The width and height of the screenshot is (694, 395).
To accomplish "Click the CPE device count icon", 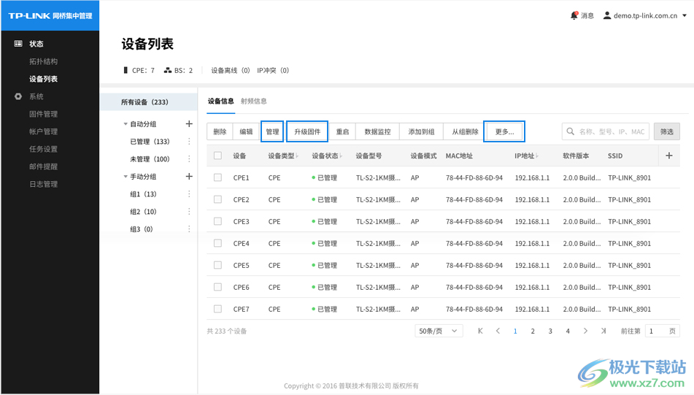I will click(x=126, y=70).
